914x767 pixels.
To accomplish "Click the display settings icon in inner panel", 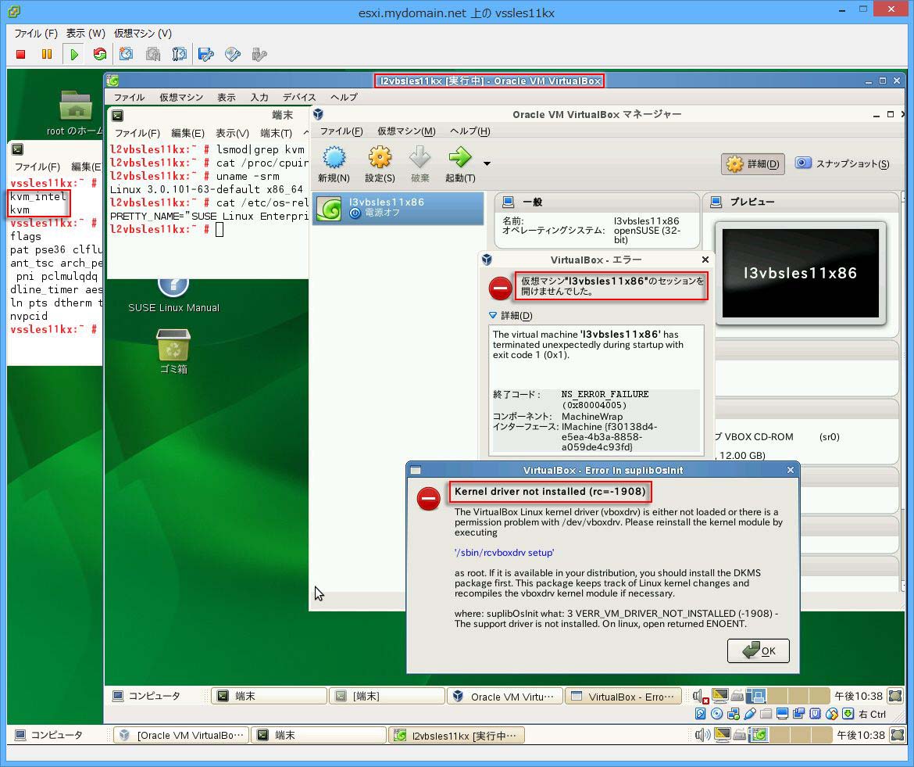I will click(720, 695).
